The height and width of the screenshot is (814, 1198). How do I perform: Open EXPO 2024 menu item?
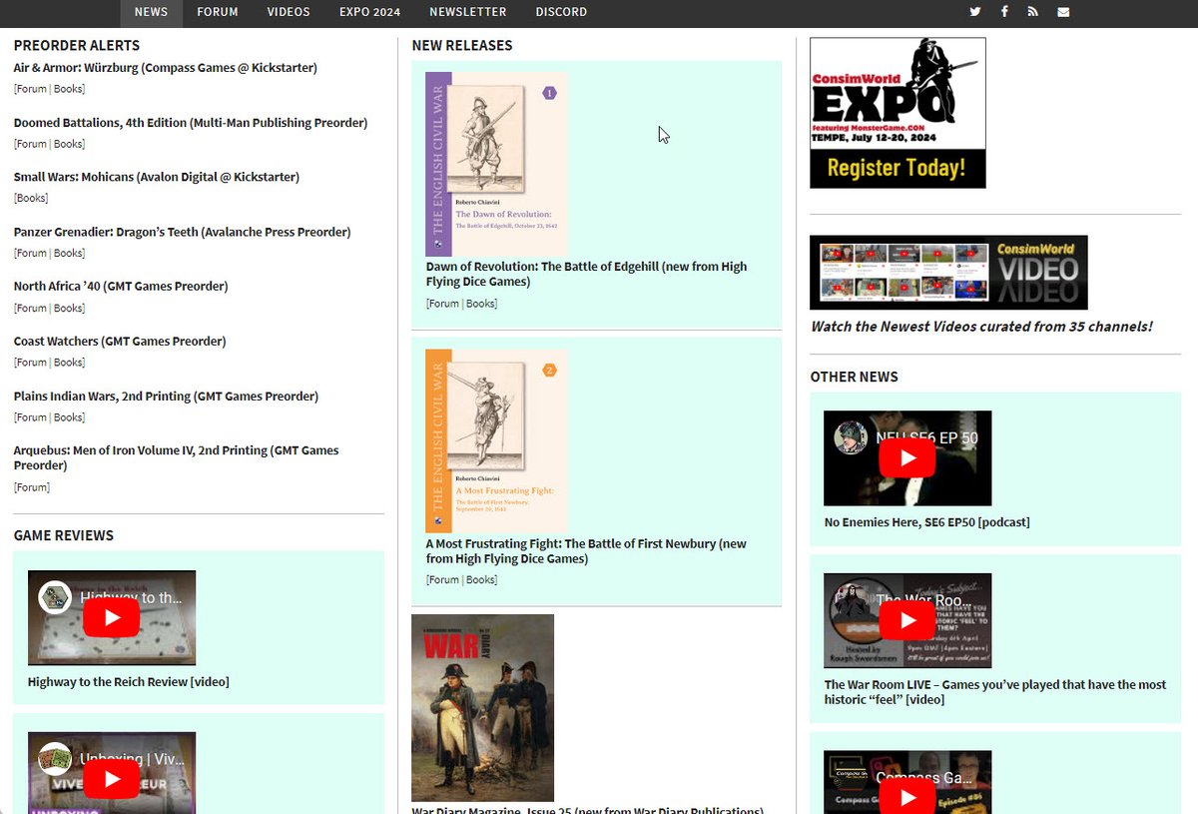(x=369, y=12)
